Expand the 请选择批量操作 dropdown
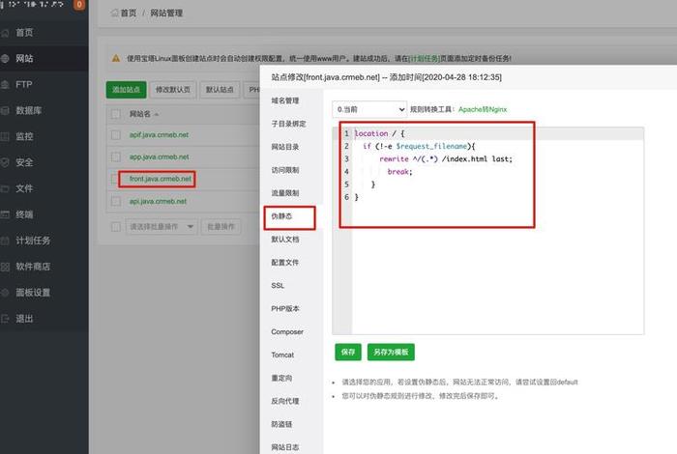The image size is (677, 454). tap(162, 227)
